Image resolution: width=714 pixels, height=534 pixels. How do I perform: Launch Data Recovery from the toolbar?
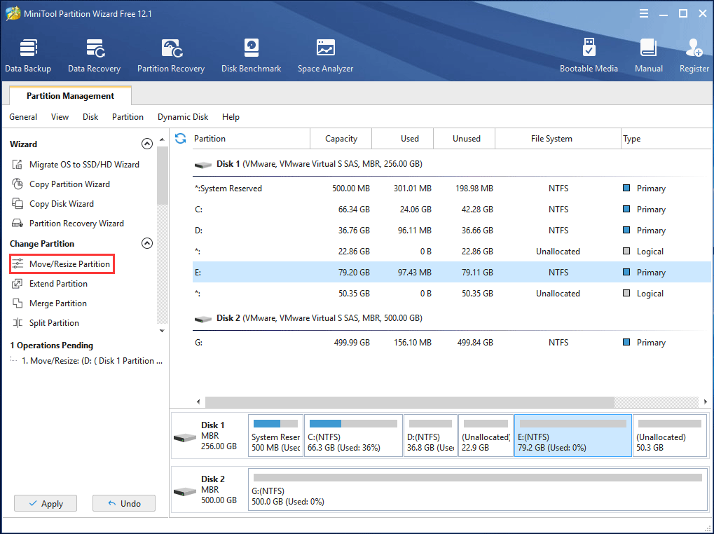coord(95,56)
